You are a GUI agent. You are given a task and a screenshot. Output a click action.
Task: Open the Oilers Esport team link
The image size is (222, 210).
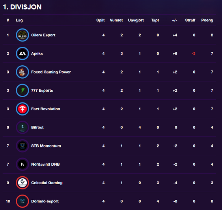[x=43, y=35]
